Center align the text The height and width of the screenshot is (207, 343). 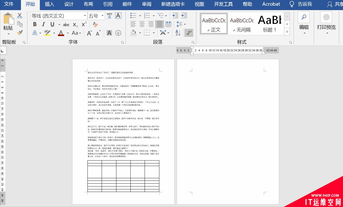click(x=142, y=24)
